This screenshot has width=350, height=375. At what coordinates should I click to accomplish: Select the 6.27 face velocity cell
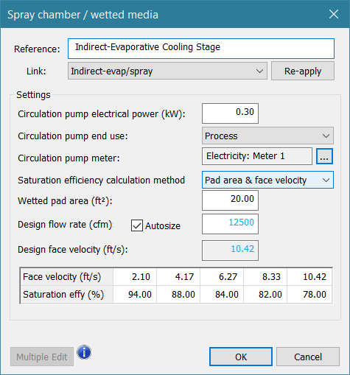pyautogui.click(x=222, y=277)
